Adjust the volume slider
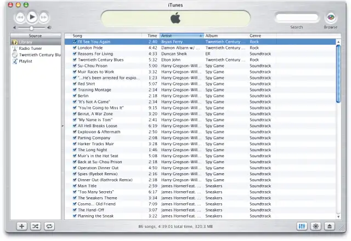 point(31,27)
